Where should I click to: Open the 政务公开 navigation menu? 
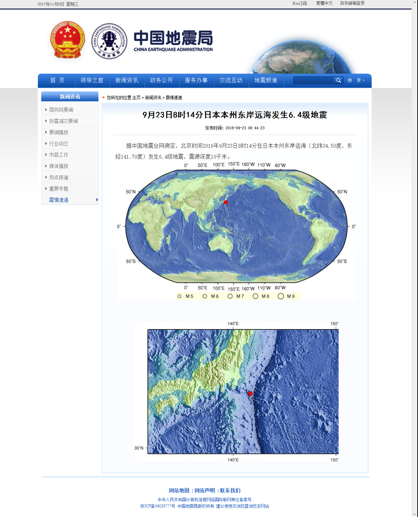(x=162, y=80)
